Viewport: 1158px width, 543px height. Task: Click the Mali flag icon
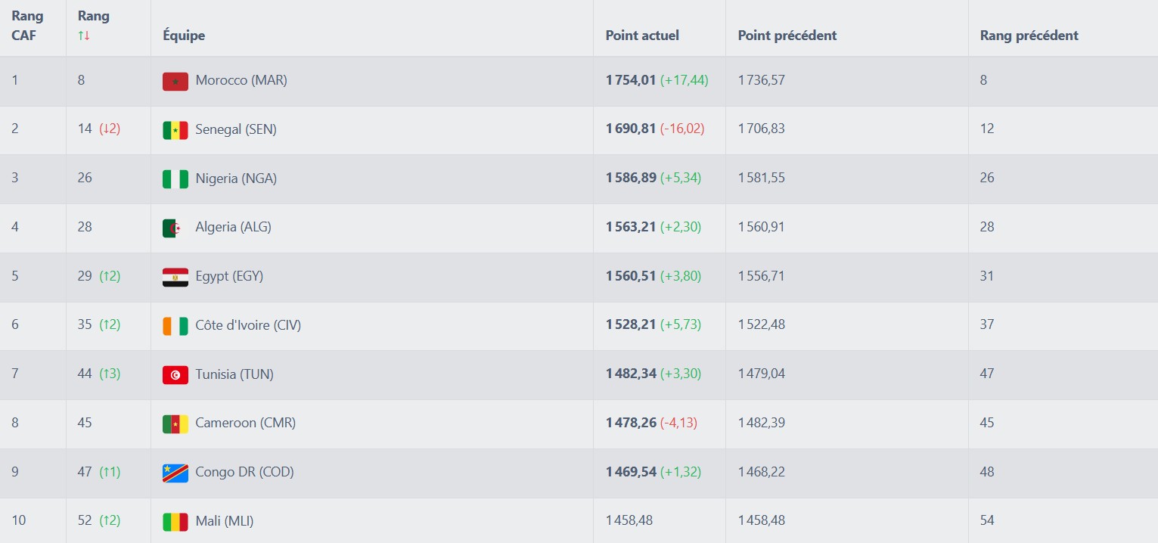coord(175,521)
